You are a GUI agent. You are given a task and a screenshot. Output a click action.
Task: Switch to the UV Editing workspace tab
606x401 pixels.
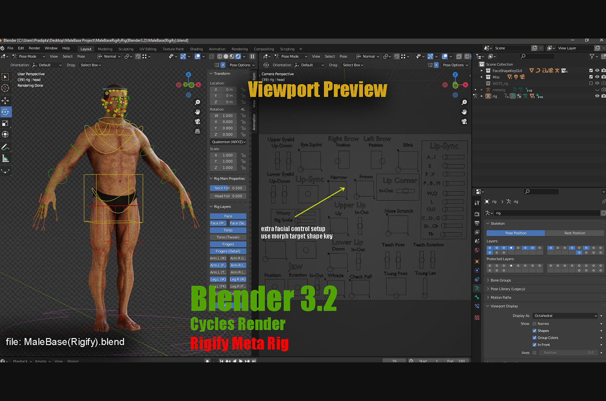click(x=148, y=49)
